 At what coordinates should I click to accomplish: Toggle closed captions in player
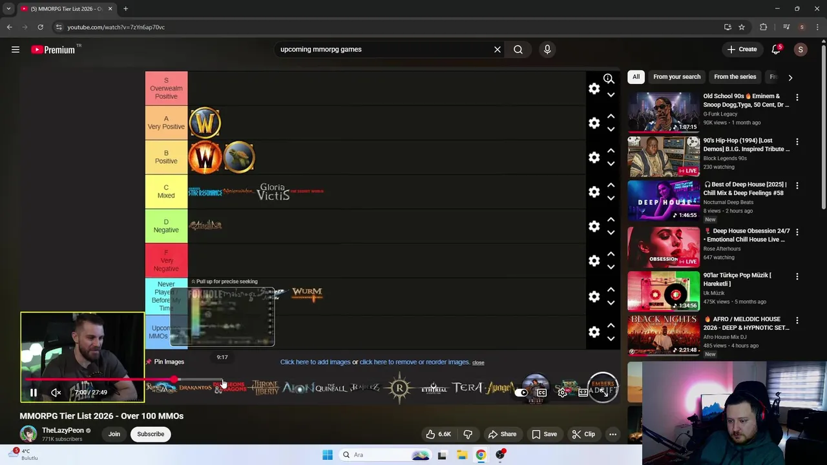541,393
